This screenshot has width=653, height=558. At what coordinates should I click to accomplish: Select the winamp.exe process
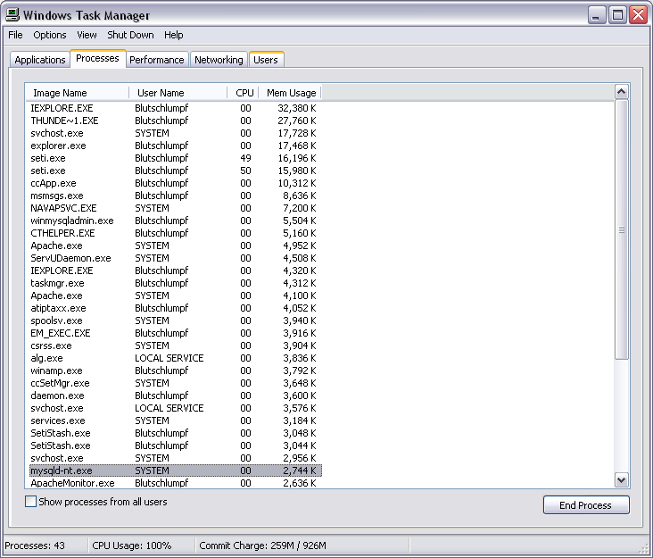[175, 371]
